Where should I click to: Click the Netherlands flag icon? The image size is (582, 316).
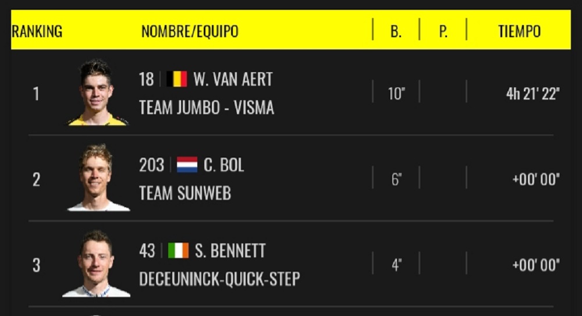tap(187, 165)
